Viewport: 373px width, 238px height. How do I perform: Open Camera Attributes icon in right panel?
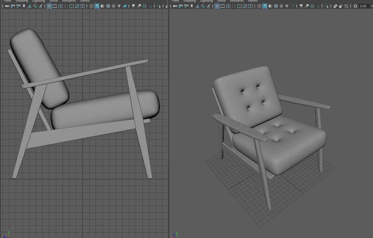coord(186,6)
